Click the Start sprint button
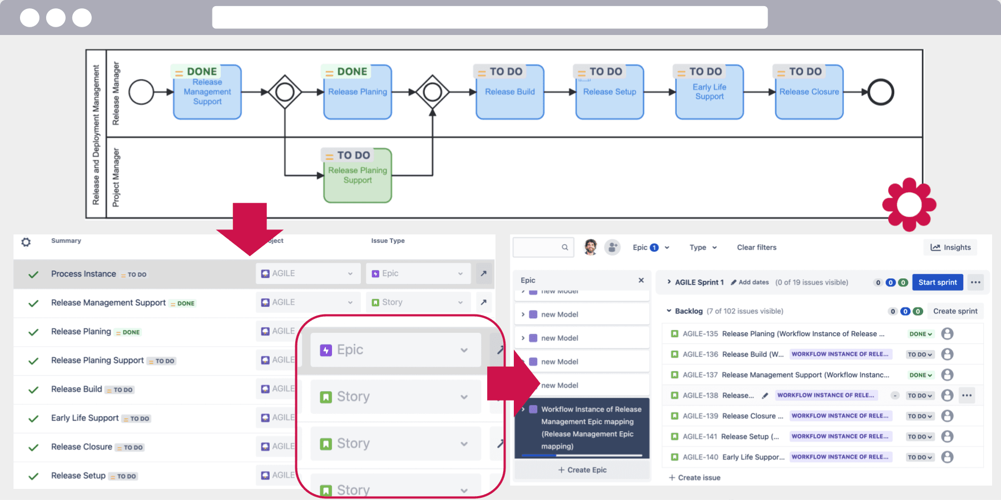The width and height of the screenshot is (1001, 500). click(x=937, y=282)
